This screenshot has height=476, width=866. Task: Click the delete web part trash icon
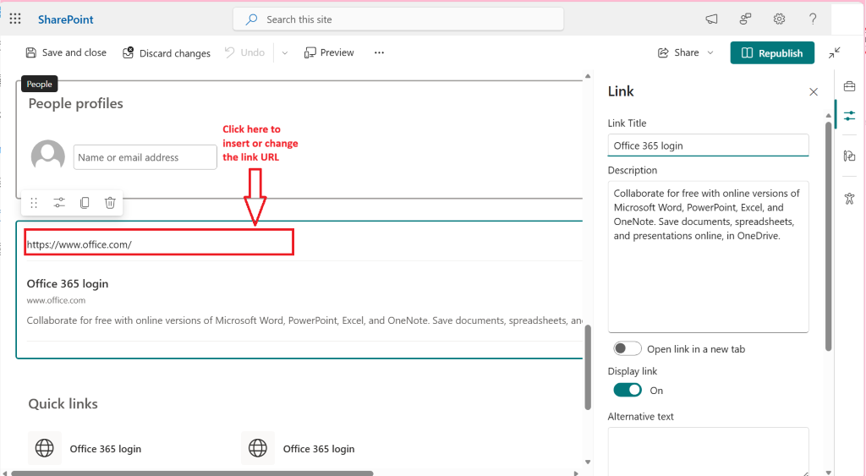[x=110, y=203]
